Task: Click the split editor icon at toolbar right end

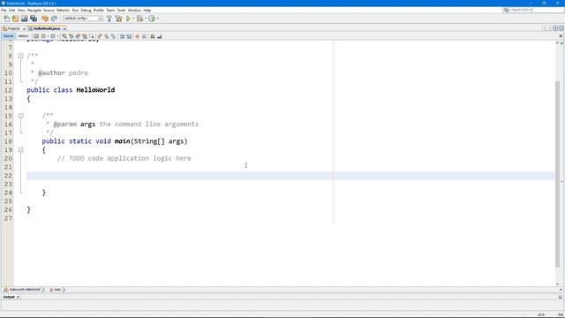Action: click(561, 36)
